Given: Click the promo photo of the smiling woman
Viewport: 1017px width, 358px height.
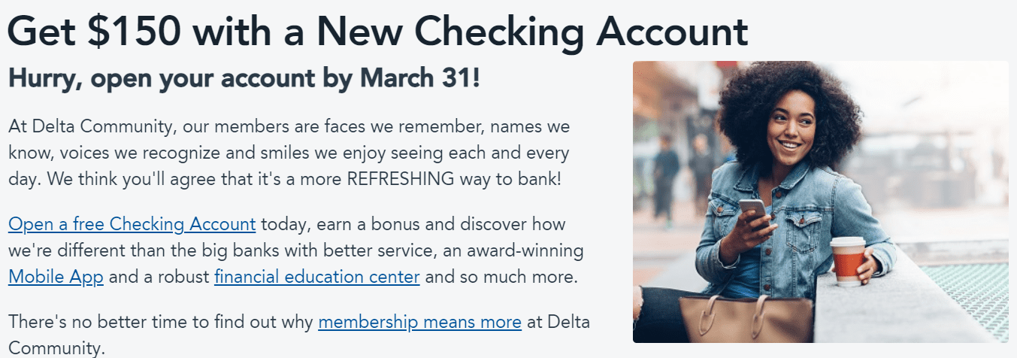Looking at the screenshot, I should (820, 202).
